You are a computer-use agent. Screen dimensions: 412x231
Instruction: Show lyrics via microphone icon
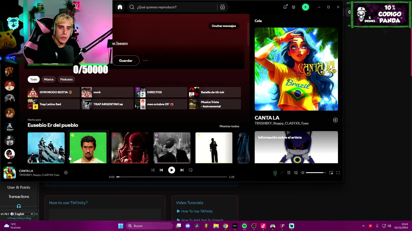[282, 173]
